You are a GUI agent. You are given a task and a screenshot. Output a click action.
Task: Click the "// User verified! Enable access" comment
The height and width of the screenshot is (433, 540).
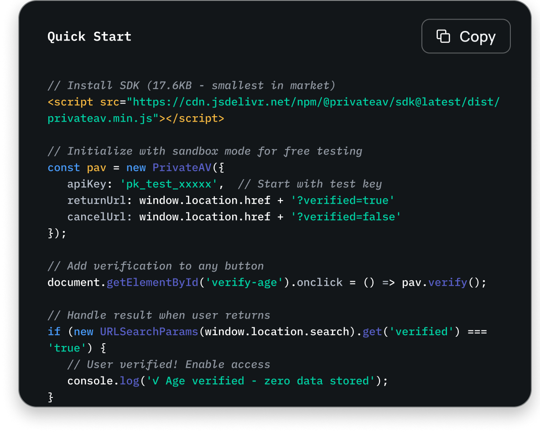169,365
